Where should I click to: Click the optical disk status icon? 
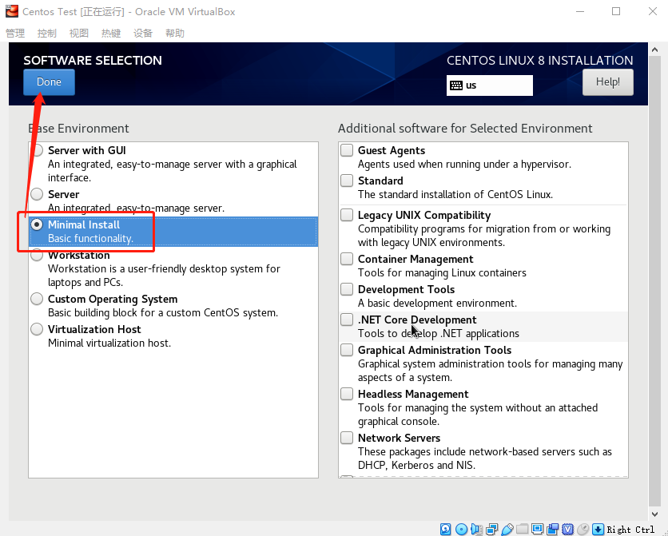(461, 529)
